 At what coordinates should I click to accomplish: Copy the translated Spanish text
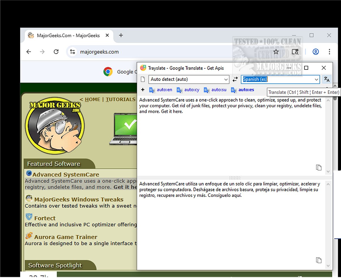click(319, 260)
